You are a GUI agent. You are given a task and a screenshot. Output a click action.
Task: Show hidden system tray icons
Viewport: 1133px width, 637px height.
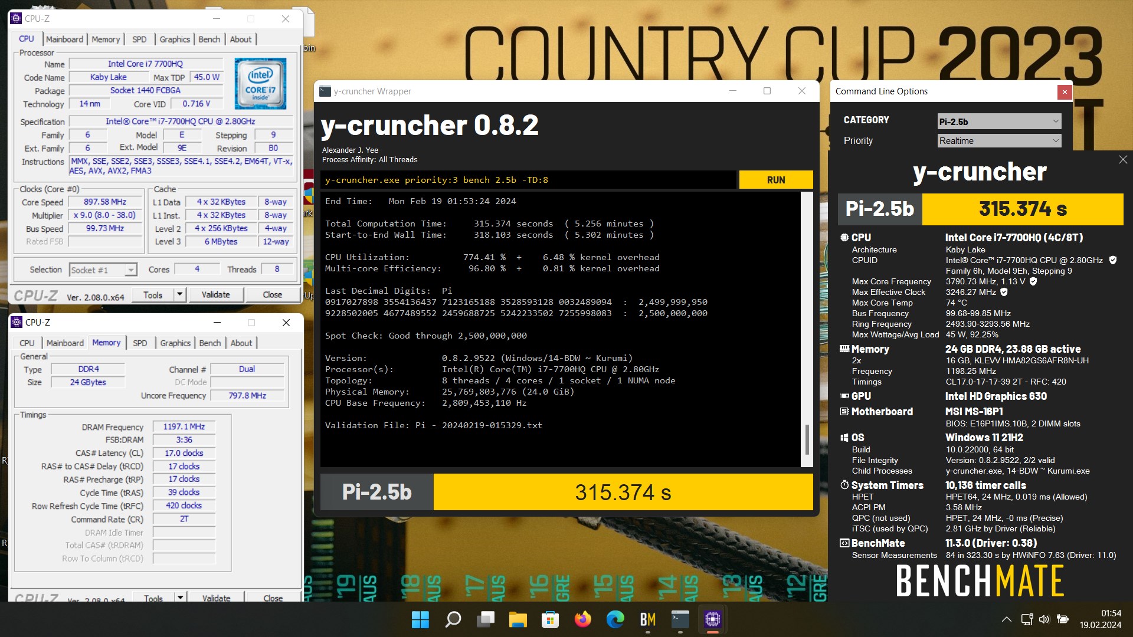tap(1007, 619)
